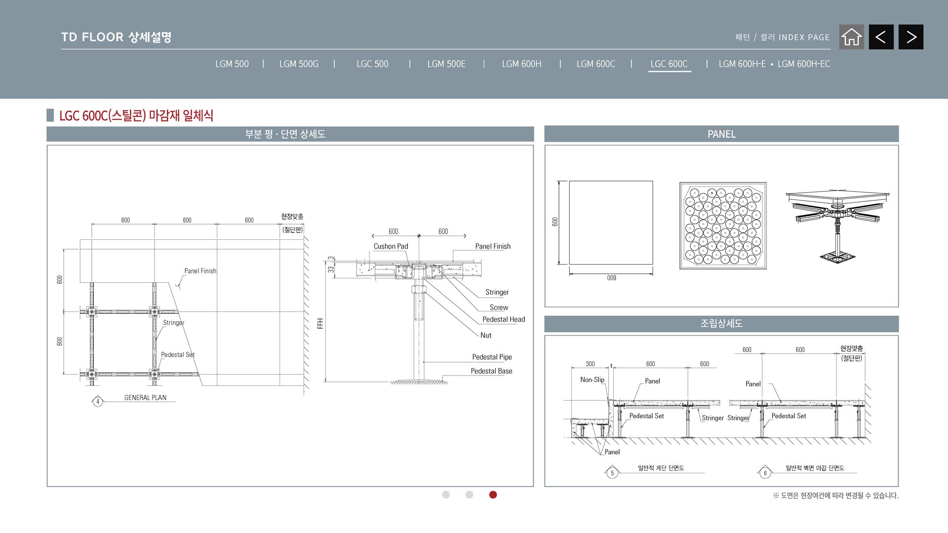Click the Cushon Pad label

(391, 246)
